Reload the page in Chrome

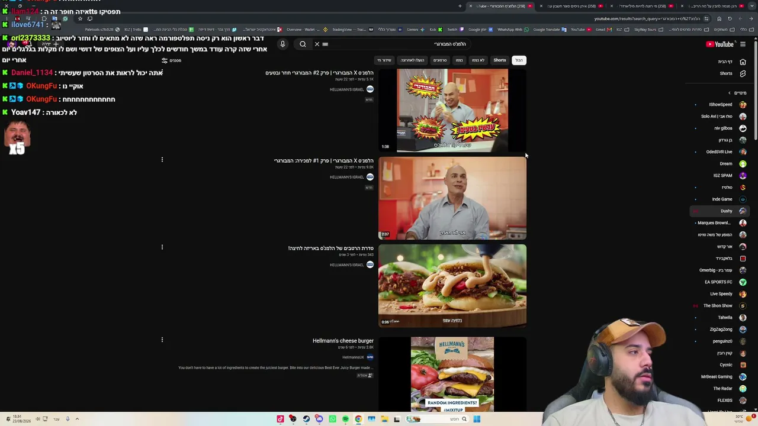pos(730,18)
